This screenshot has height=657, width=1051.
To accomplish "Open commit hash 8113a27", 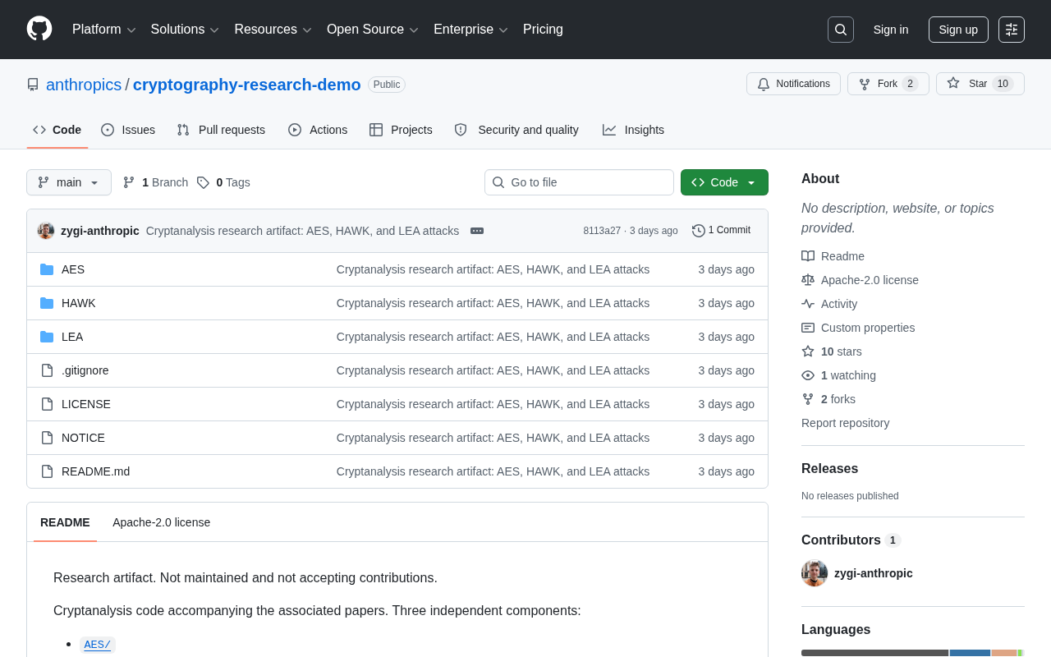I will [602, 231].
